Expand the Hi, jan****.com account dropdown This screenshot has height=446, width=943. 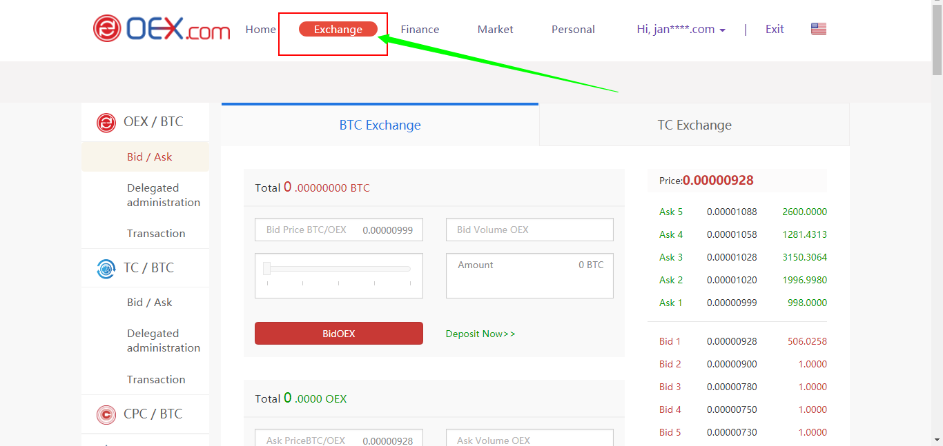tap(681, 29)
